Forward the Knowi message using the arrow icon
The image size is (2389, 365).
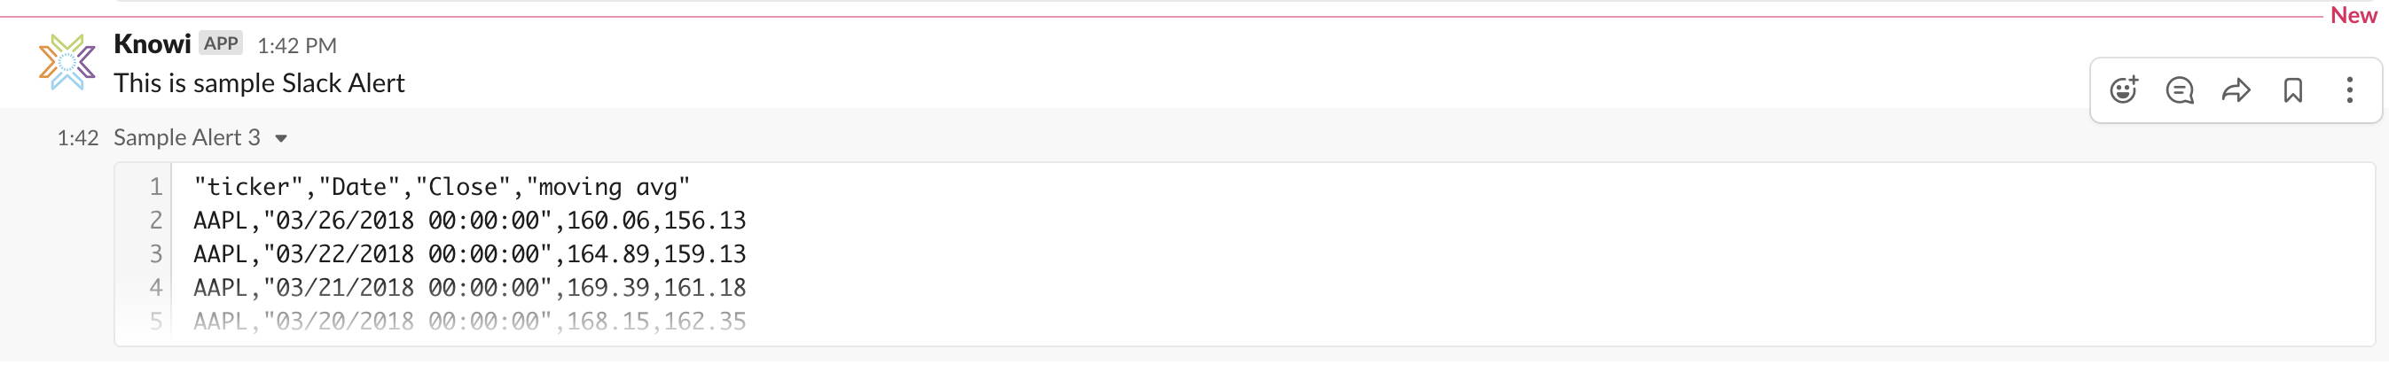2236,89
